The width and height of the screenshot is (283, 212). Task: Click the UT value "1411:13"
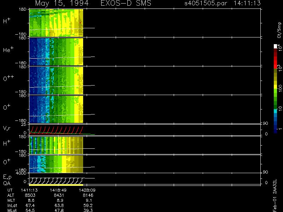click(x=29, y=190)
